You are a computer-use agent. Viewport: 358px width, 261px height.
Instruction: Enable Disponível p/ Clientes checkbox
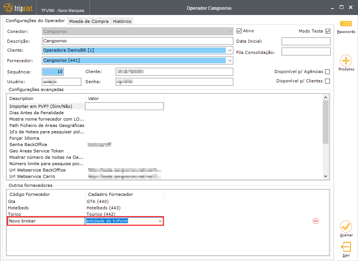point(327,81)
